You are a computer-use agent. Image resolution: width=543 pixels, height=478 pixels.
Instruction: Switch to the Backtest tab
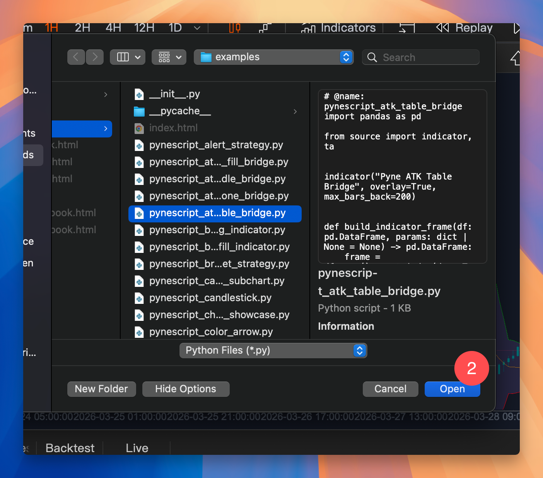pos(70,448)
